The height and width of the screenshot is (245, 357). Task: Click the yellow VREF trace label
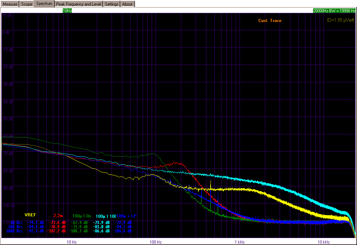(30, 215)
